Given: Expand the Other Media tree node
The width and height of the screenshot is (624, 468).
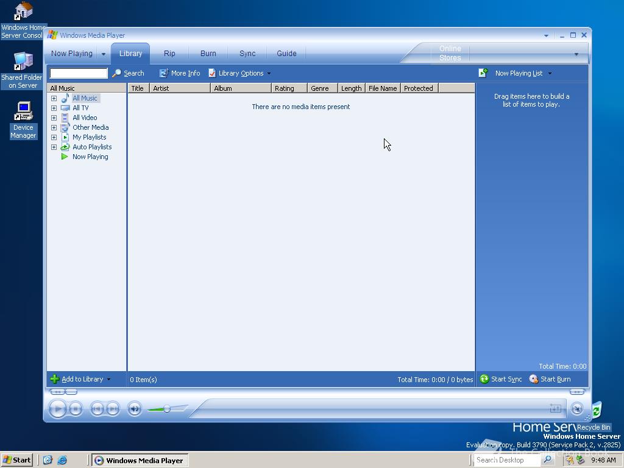Looking at the screenshot, I should 54,127.
